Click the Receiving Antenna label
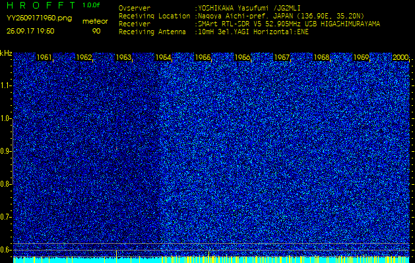 click(x=152, y=32)
